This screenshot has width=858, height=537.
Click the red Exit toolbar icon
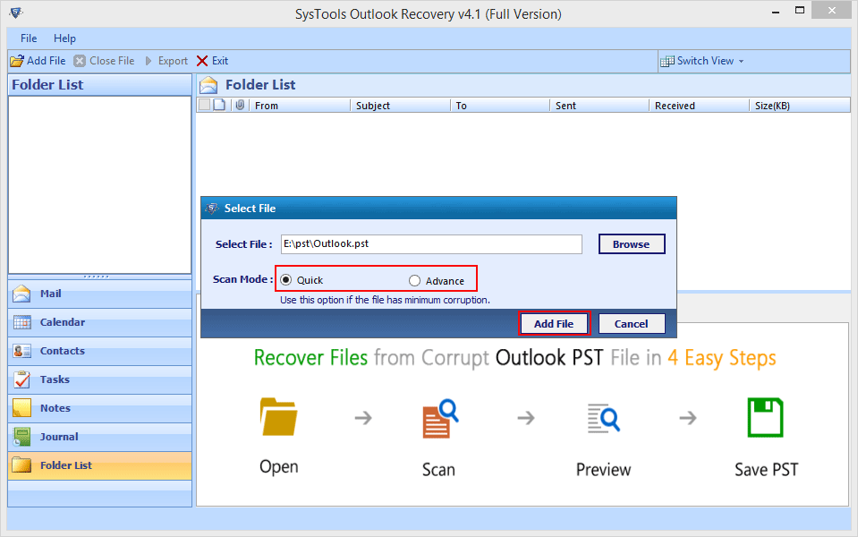coord(202,61)
